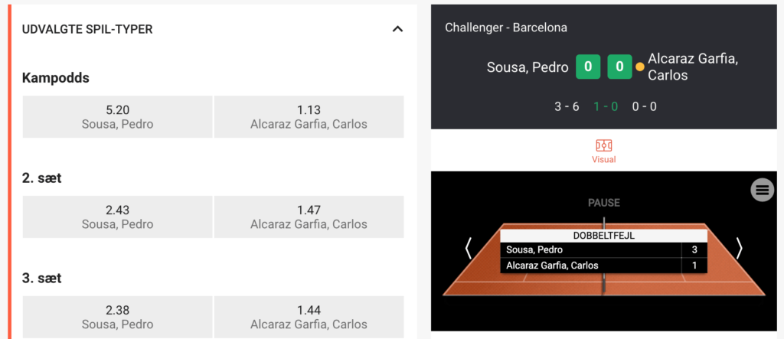Click the first set score 3 - 6
784x339 pixels.
click(x=567, y=106)
